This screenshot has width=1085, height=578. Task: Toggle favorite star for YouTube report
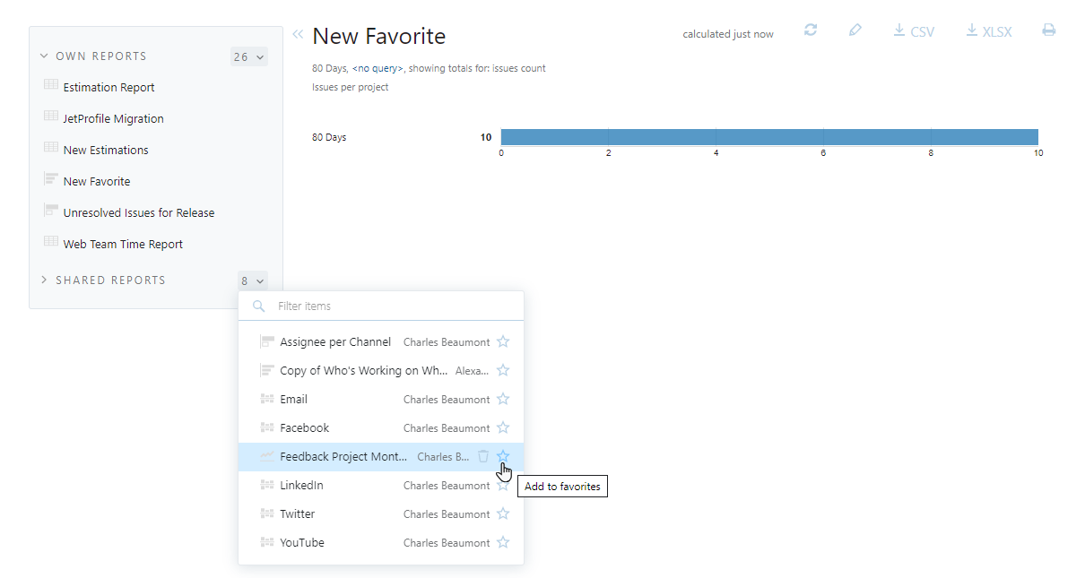point(503,542)
